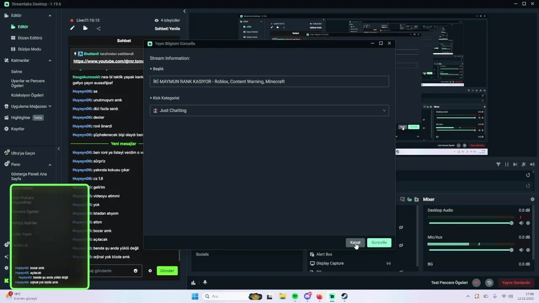539x303 pixels.
Task: Collapse the Pano sidebar section
Action: [x=50, y=165]
